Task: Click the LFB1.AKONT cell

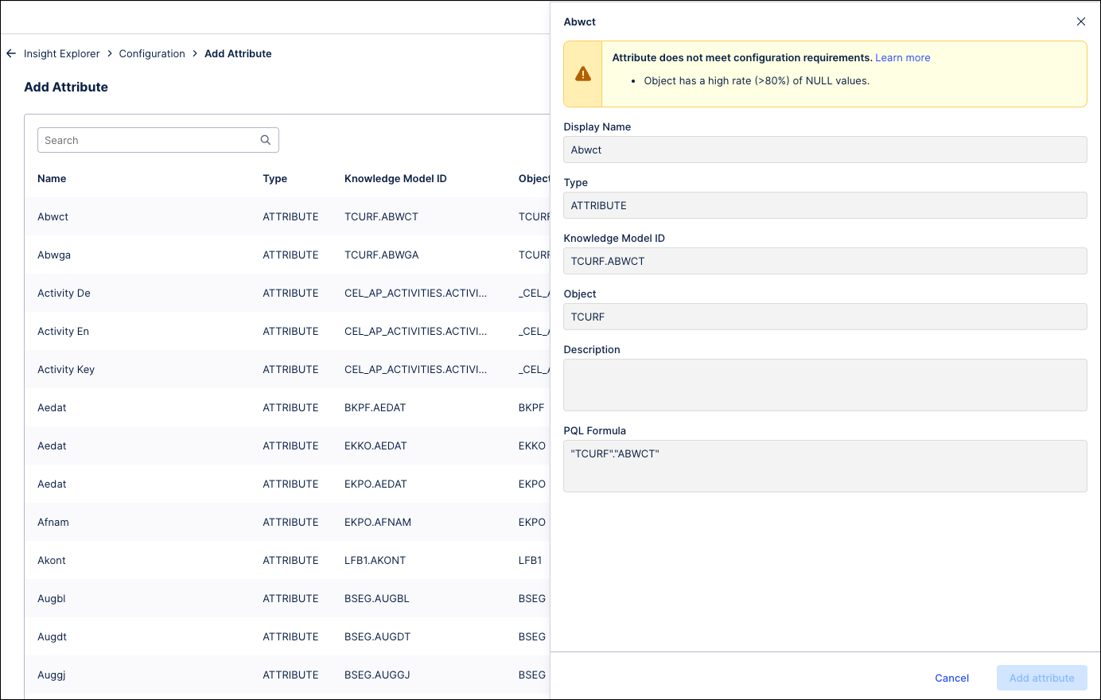Action: 375,560
